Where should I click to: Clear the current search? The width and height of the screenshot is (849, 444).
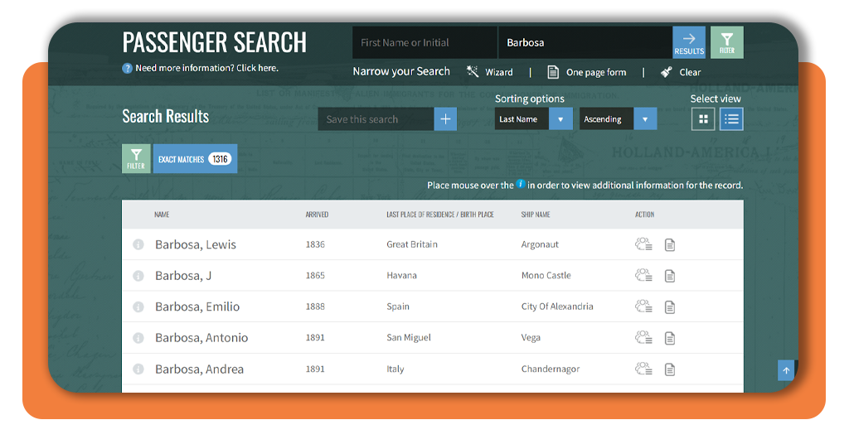pyautogui.click(x=681, y=72)
